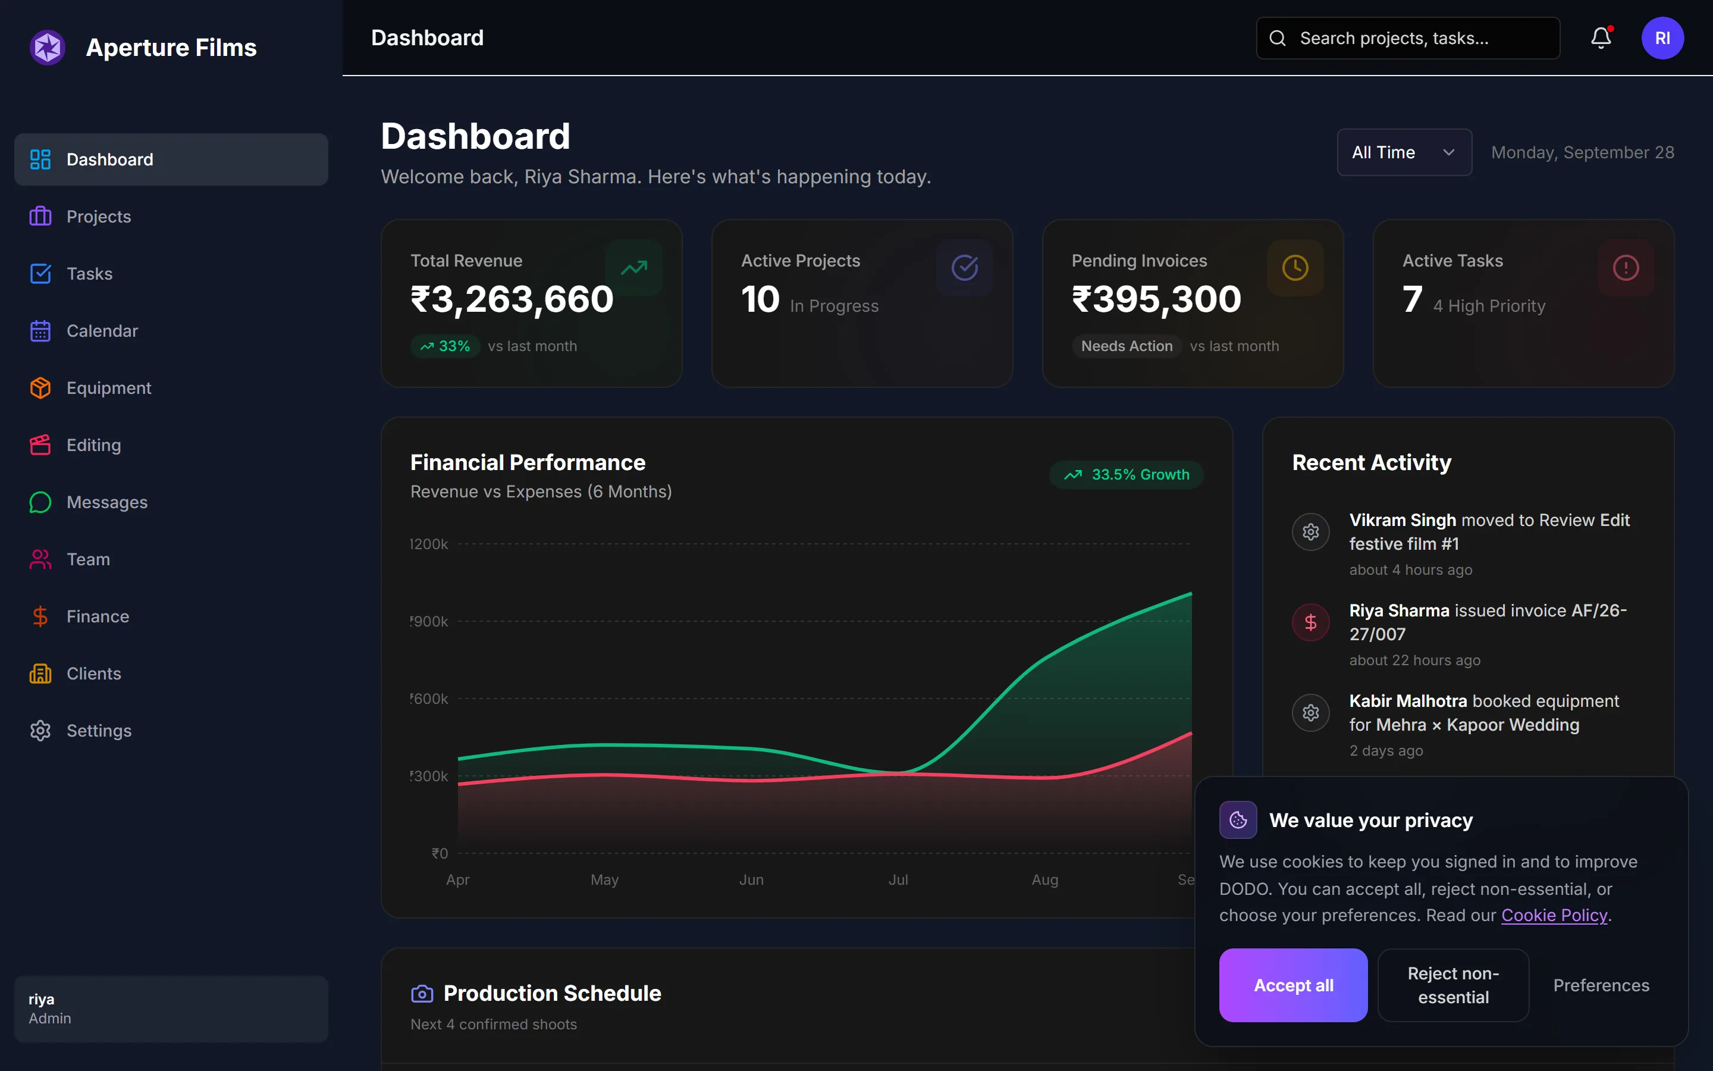Open Team in the sidebar

point(171,559)
